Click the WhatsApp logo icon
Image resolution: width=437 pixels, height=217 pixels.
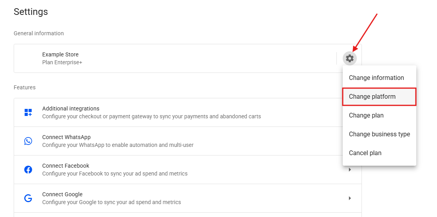pos(28,141)
